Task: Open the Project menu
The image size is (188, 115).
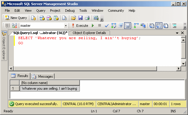Action: tap(55, 11)
